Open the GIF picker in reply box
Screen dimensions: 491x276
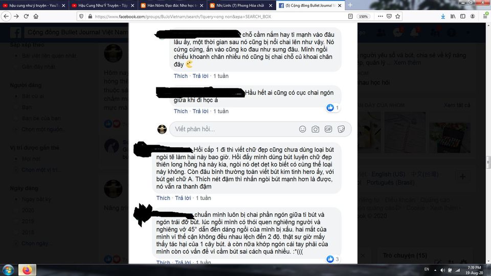(x=328, y=129)
